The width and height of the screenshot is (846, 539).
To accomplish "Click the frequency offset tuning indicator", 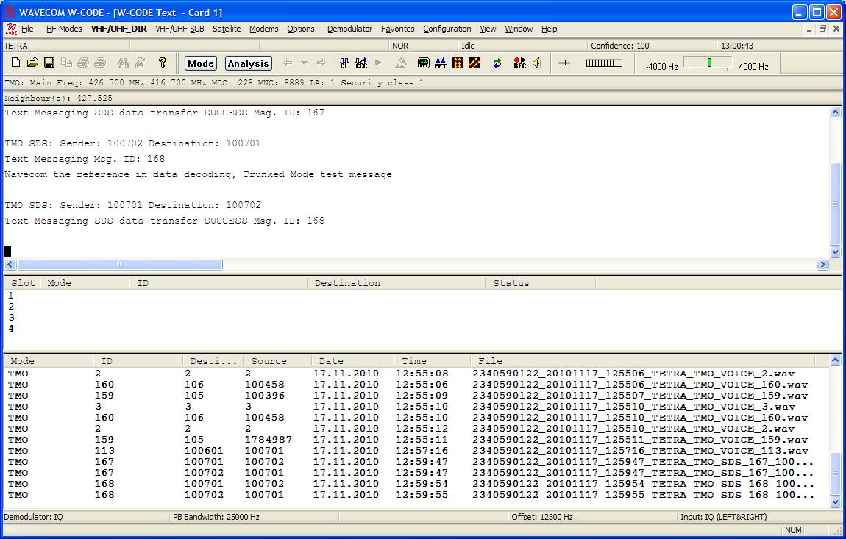I will tap(708, 64).
